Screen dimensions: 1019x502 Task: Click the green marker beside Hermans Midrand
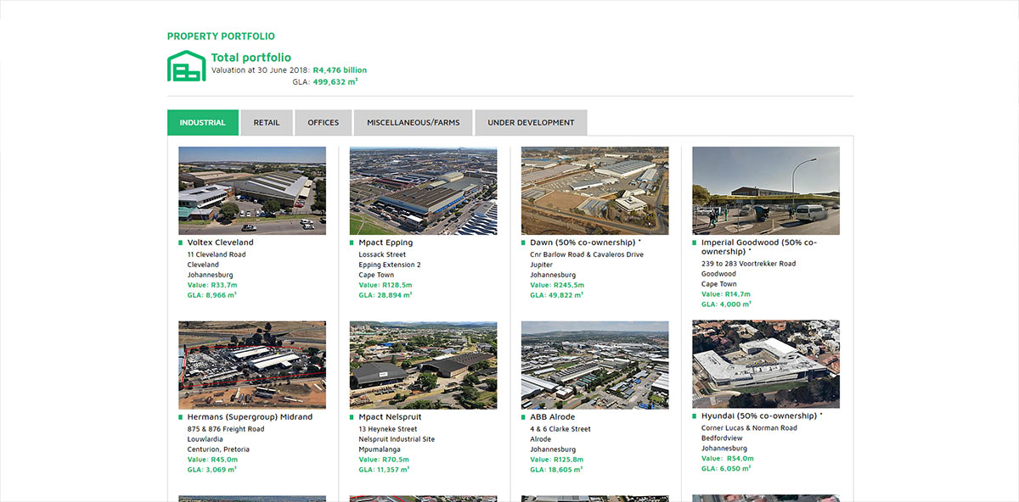tap(180, 416)
